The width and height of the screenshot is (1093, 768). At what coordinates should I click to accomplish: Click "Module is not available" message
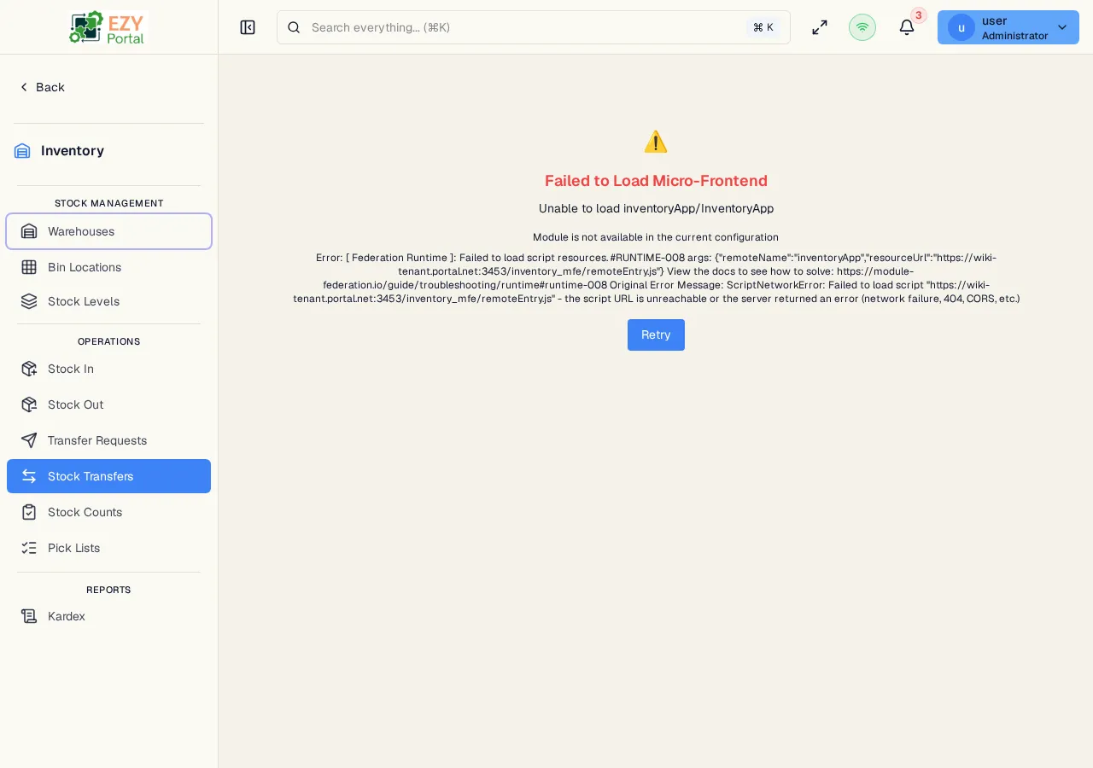(x=656, y=237)
